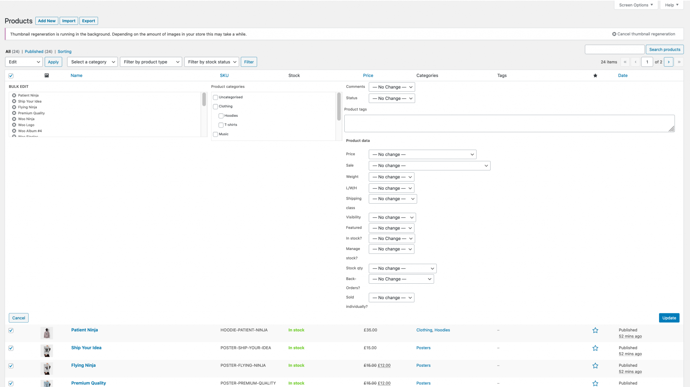Open the Filter by stock status dropdown

click(x=212, y=62)
